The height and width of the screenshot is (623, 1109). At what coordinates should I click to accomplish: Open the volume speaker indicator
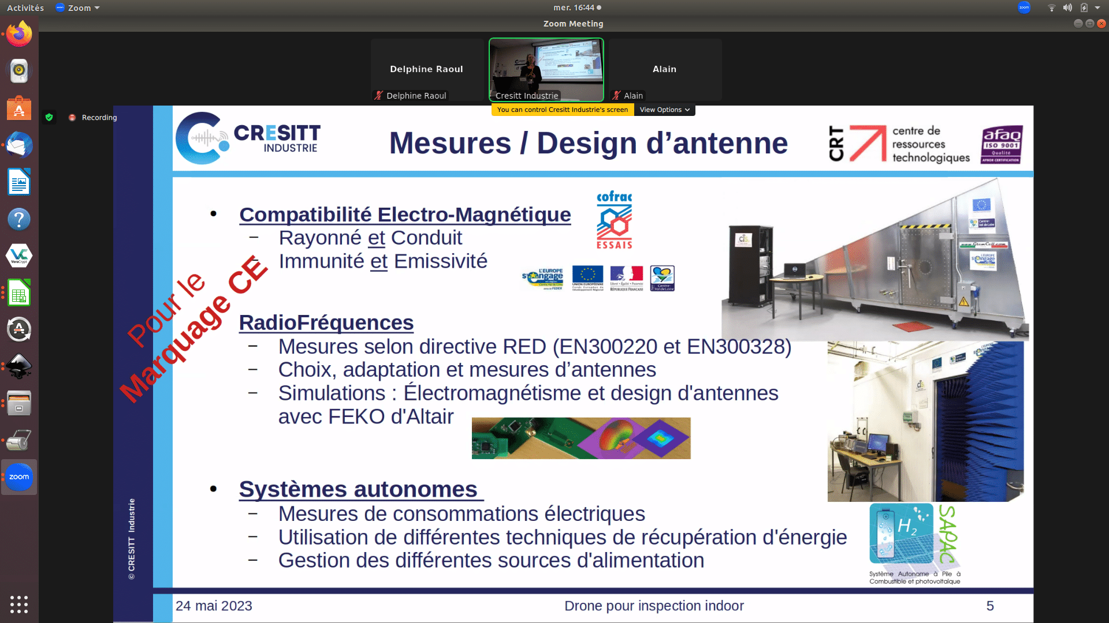pyautogui.click(x=1067, y=7)
